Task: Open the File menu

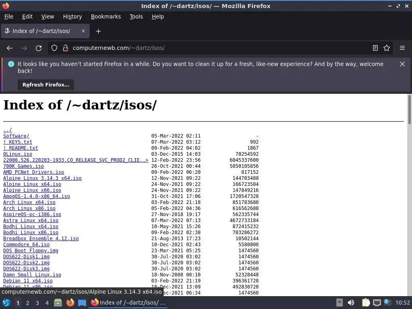Action: coord(9,16)
